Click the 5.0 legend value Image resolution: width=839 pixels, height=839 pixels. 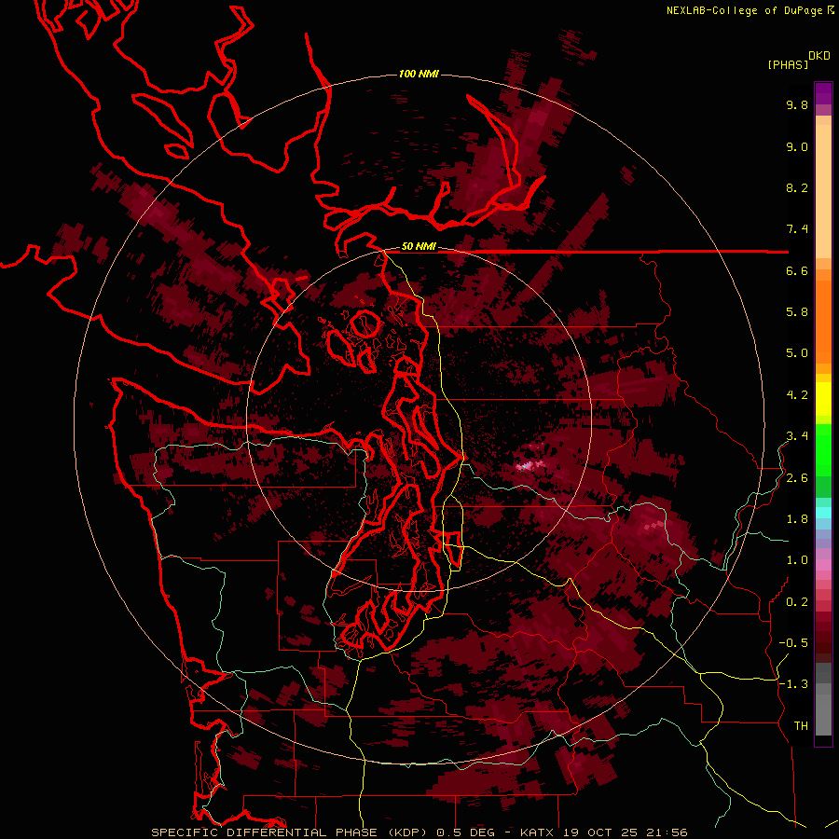click(797, 353)
